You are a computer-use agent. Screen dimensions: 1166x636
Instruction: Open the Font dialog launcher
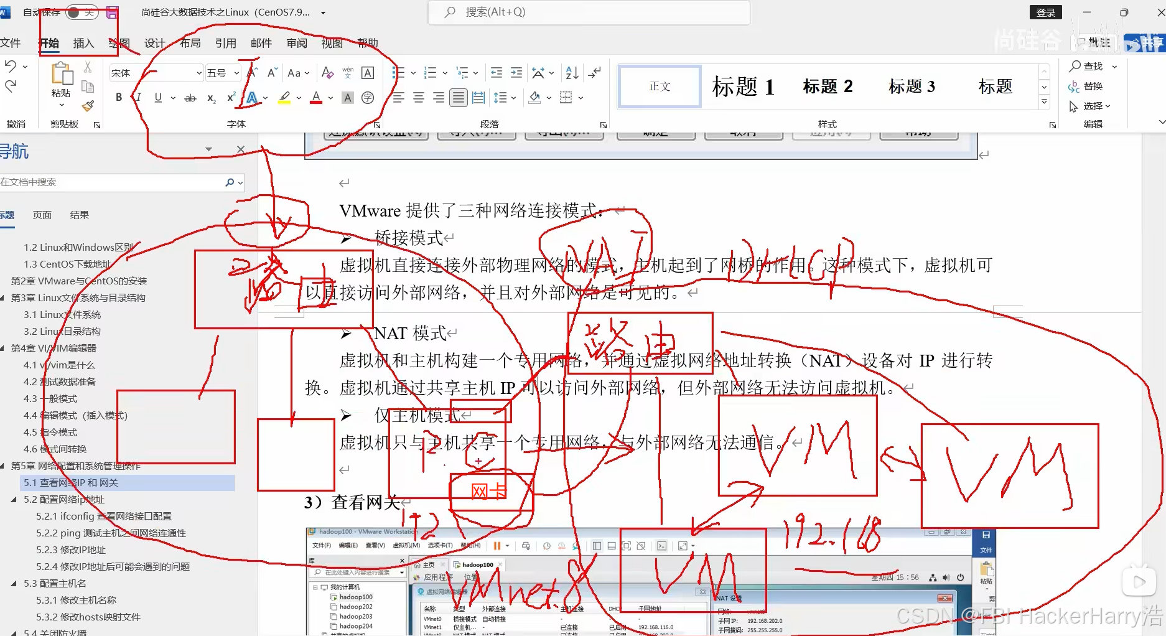click(x=377, y=125)
